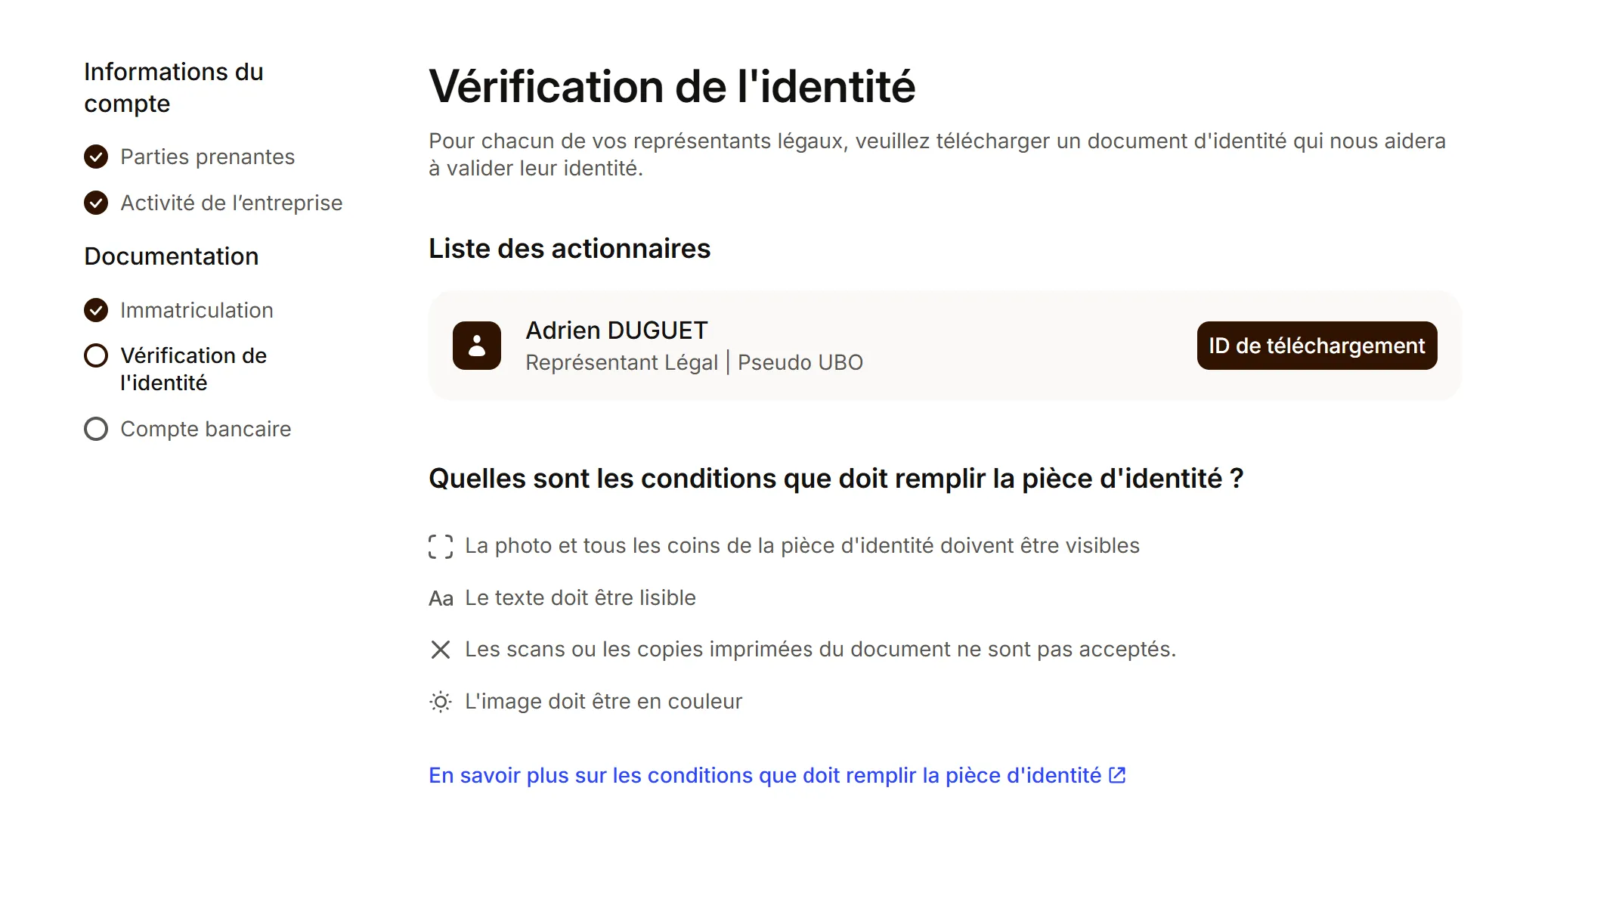Click the X icon beside scans requirement
1619x912 pixels.
(441, 650)
